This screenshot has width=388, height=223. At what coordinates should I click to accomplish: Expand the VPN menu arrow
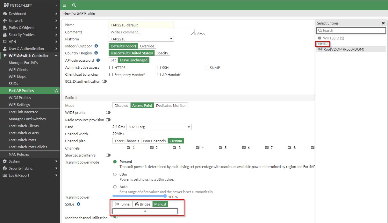pos(56,42)
